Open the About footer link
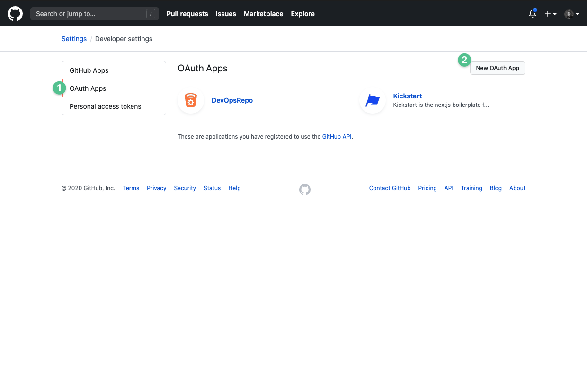 coord(517,188)
